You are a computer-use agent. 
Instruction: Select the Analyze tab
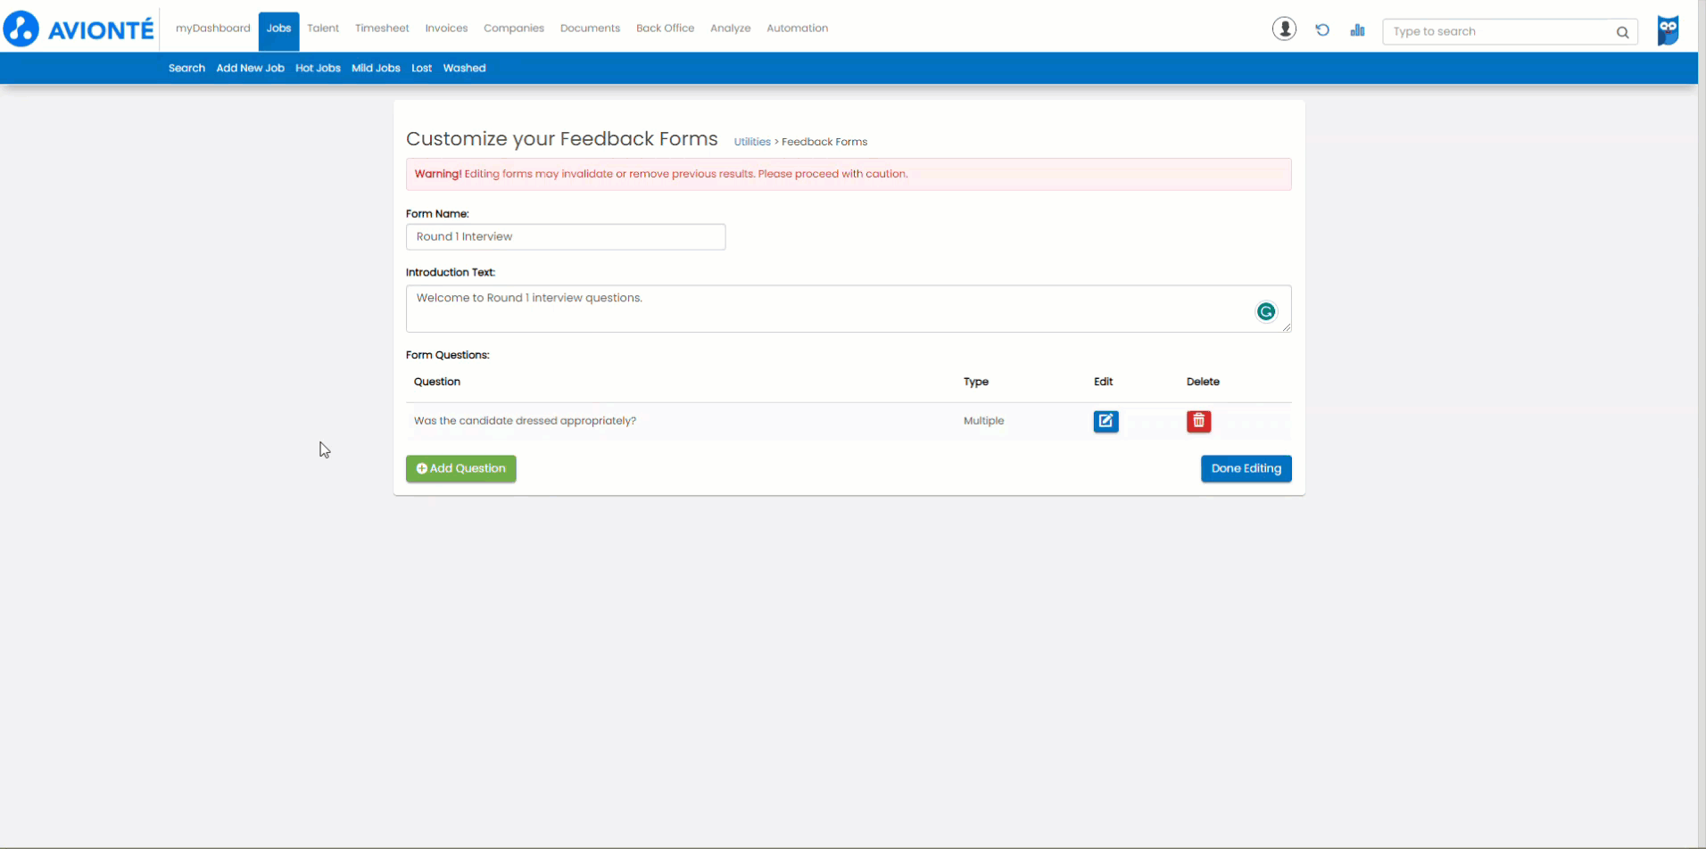(730, 29)
